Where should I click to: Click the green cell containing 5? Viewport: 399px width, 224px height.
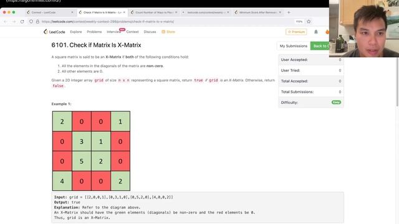[82, 161]
